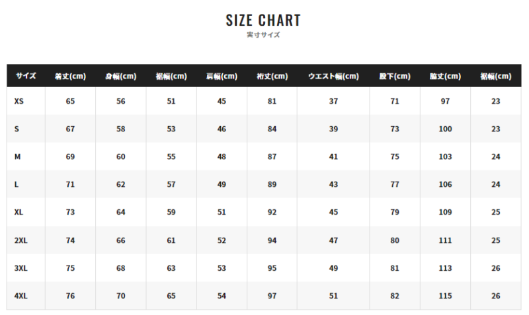
Task: Click the value 103 in M row
Action: [x=445, y=157]
